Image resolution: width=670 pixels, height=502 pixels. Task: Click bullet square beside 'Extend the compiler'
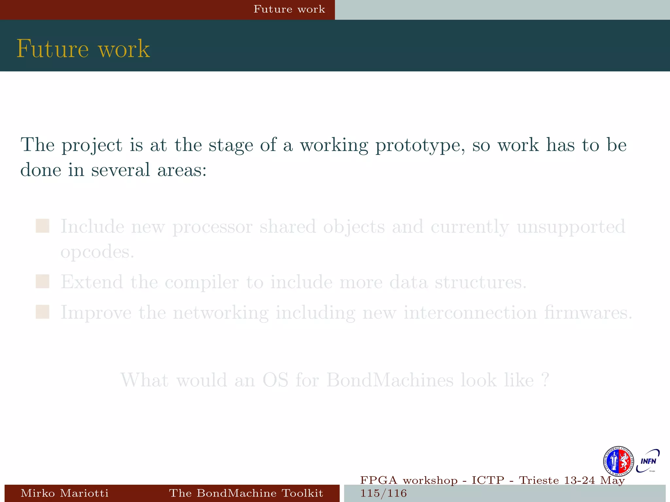(x=43, y=281)
